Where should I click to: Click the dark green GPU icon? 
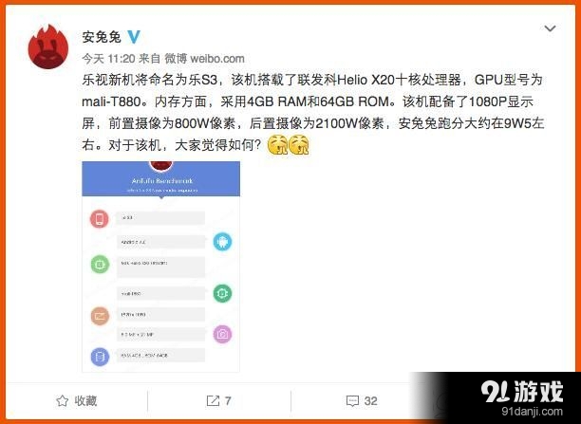(x=222, y=293)
